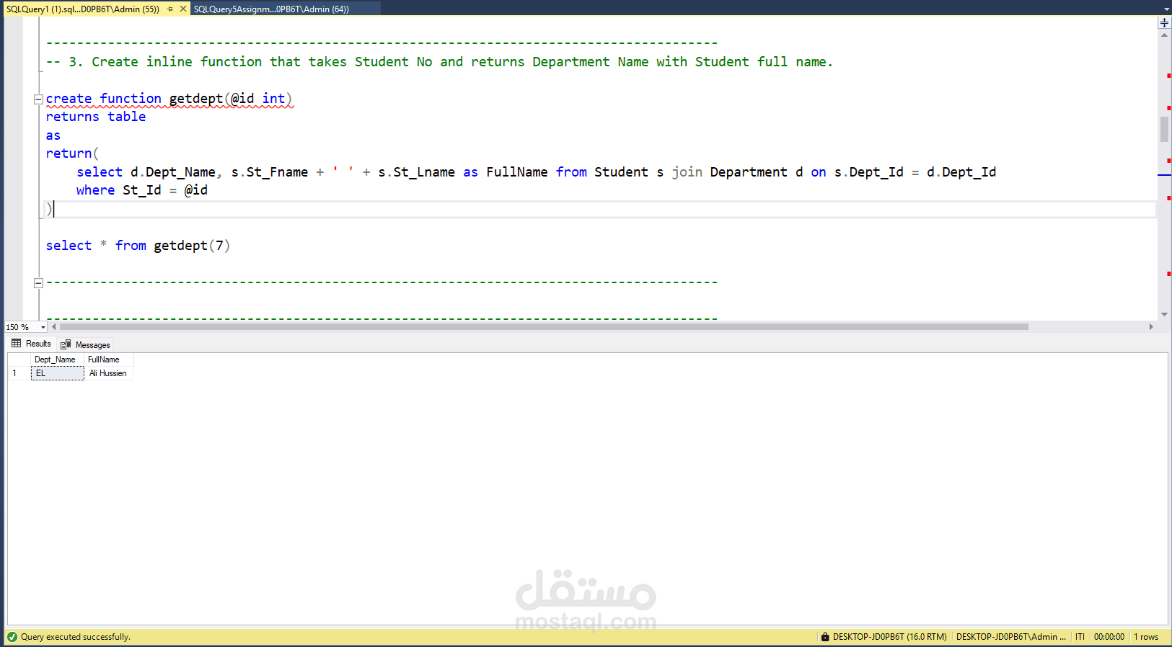The image size is (1172, 647).
Task: Click the editor horizontal scrollbar thumb
Action: click(544, 327)
